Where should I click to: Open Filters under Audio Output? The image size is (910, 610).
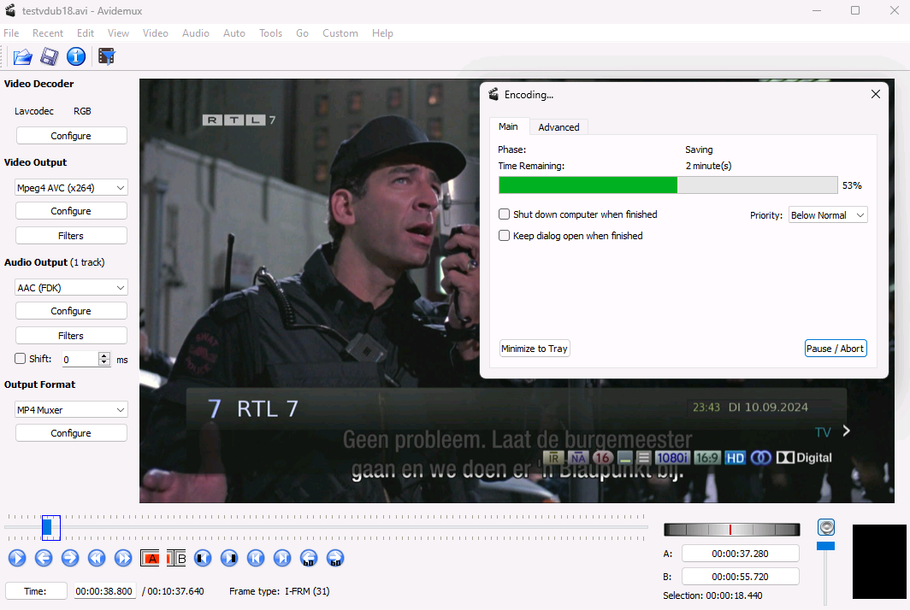point(71,335)
